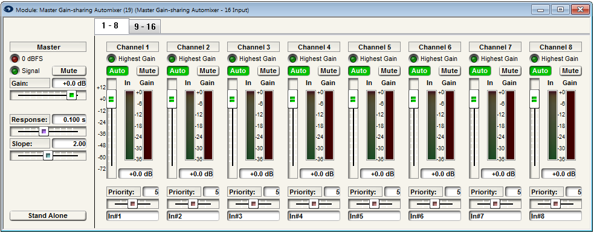Click Channel 4 Highest Gain LED indicator
This screenshot has height=233, width=594.
293,59
